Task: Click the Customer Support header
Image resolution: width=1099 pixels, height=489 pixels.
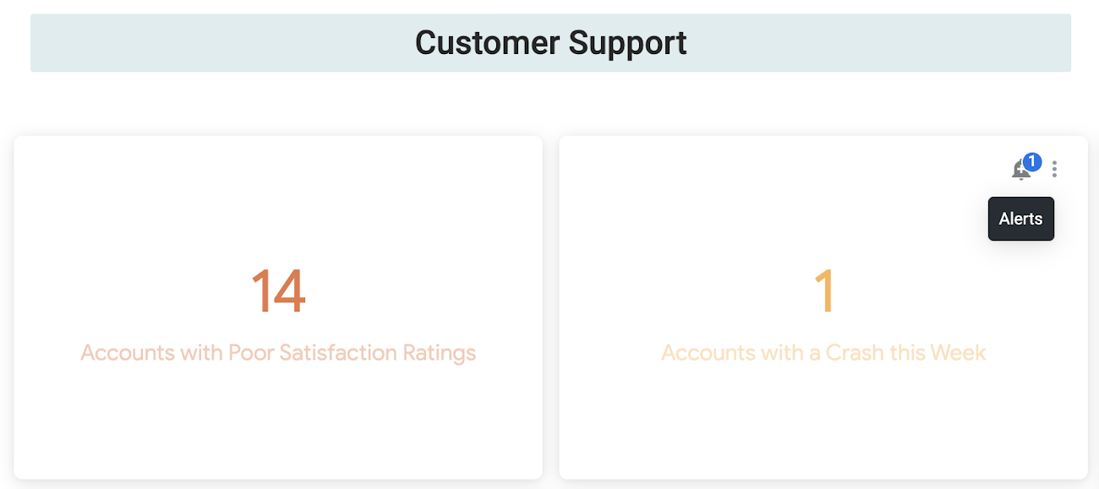Action: pyautogui.click(x=550, y=42)
